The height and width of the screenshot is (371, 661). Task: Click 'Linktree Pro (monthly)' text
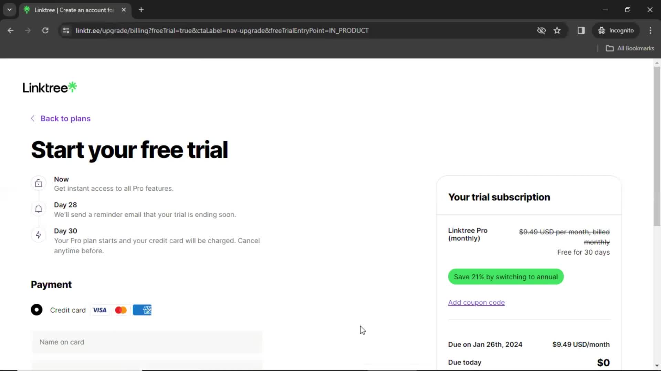pyautogui.click(x=468, y=234)
